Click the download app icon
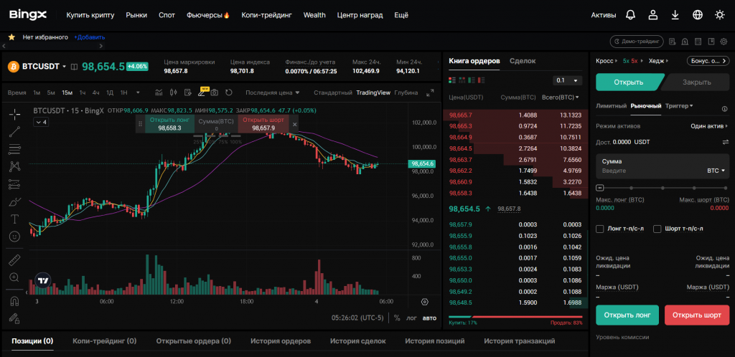Screen dimensions: 735x357 (x=675, y=15)
